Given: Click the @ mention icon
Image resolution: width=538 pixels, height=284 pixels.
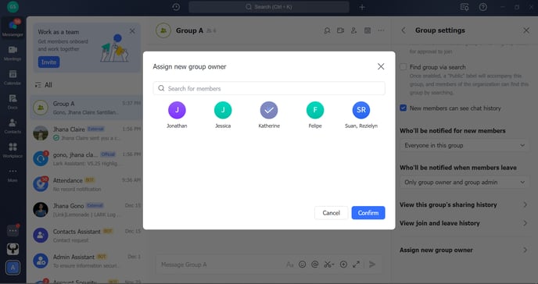Looking at the screenshot, I should [x=314, y=264].
